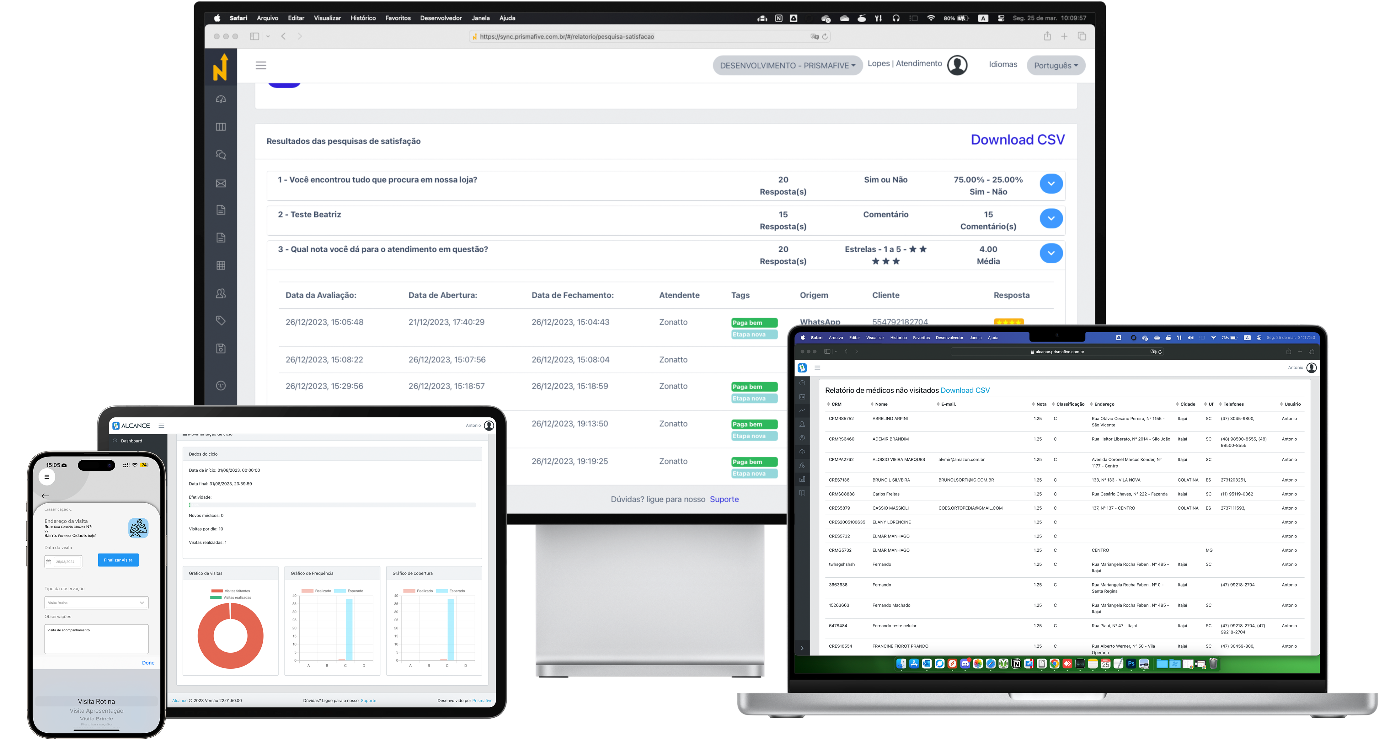The width and height of the screenshot is (1390, 744).
Task: Click the Finalizar visita button on phone
Action: pos(118,560)
